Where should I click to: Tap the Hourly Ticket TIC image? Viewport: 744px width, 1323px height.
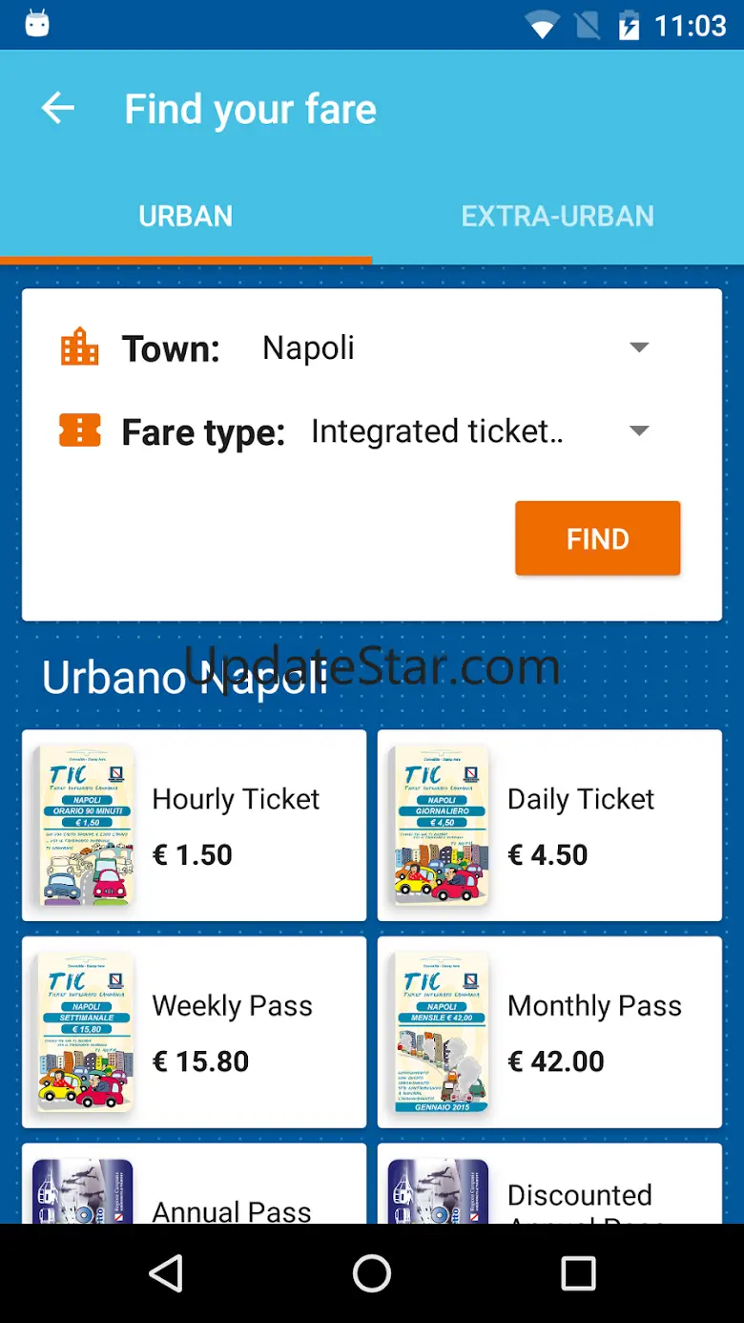point(86,826)
